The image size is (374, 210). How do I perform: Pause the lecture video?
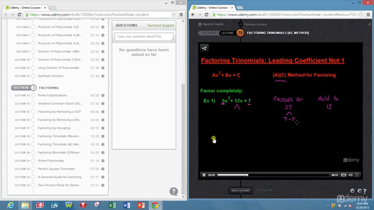[204, 175]
